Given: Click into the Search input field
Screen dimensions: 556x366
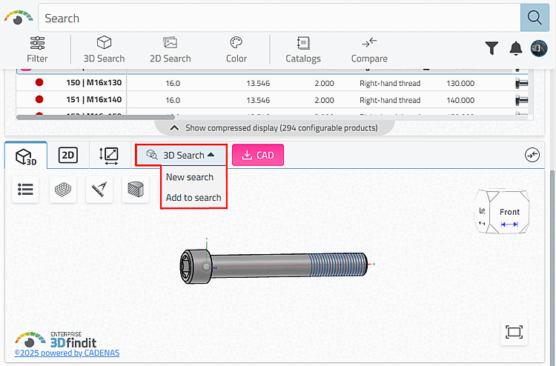Looking at the screenshot, I should click(x=279, y=18).
